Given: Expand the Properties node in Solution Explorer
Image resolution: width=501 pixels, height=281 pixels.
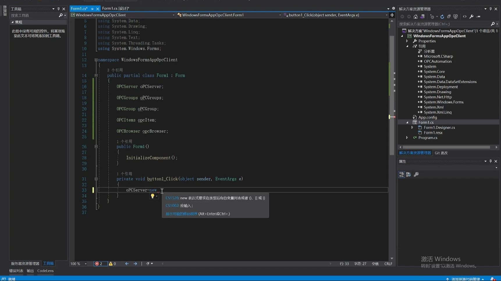Looking at the screenshot, I should (407, 41).
